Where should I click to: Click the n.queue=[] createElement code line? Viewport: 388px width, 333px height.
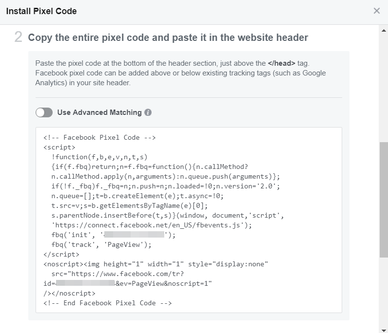137,196
